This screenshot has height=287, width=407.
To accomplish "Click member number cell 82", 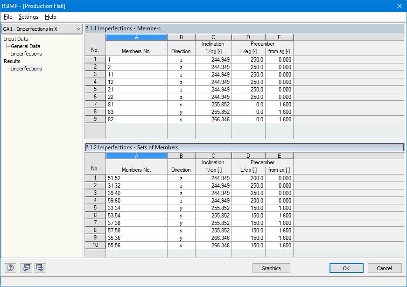I will tap(137, 119).
